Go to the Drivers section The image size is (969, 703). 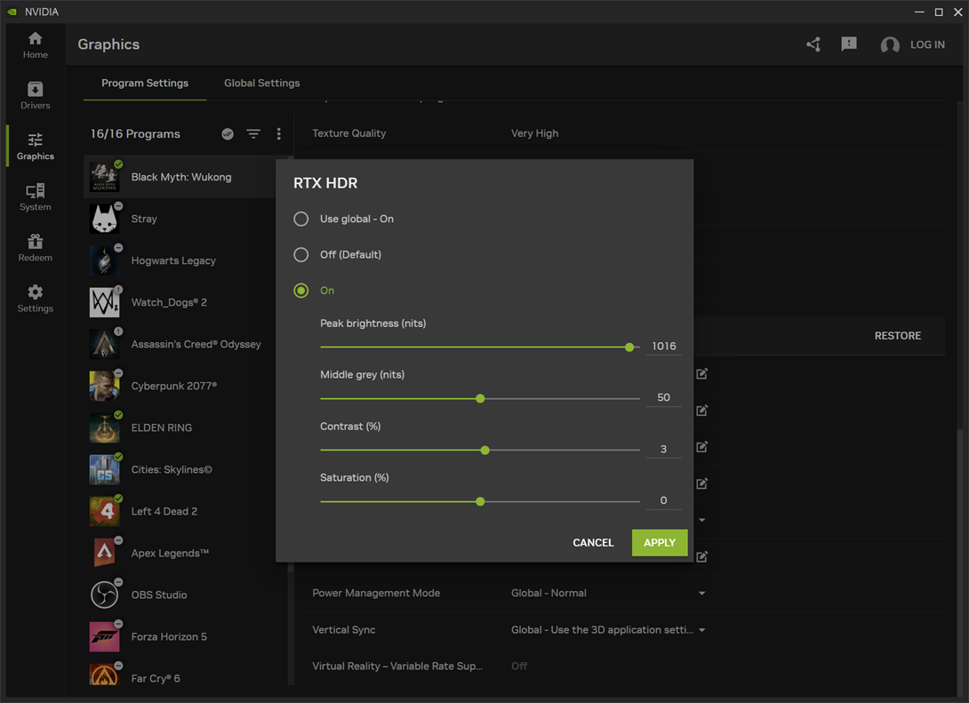tap(35, 95)
